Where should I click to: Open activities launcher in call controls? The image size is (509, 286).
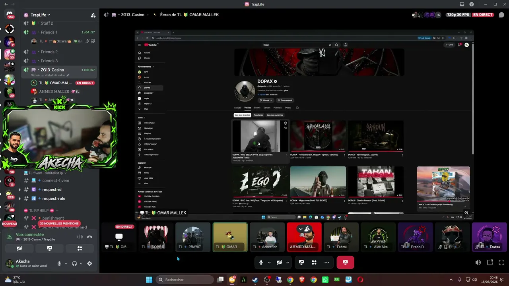click(x=314, y=262)
